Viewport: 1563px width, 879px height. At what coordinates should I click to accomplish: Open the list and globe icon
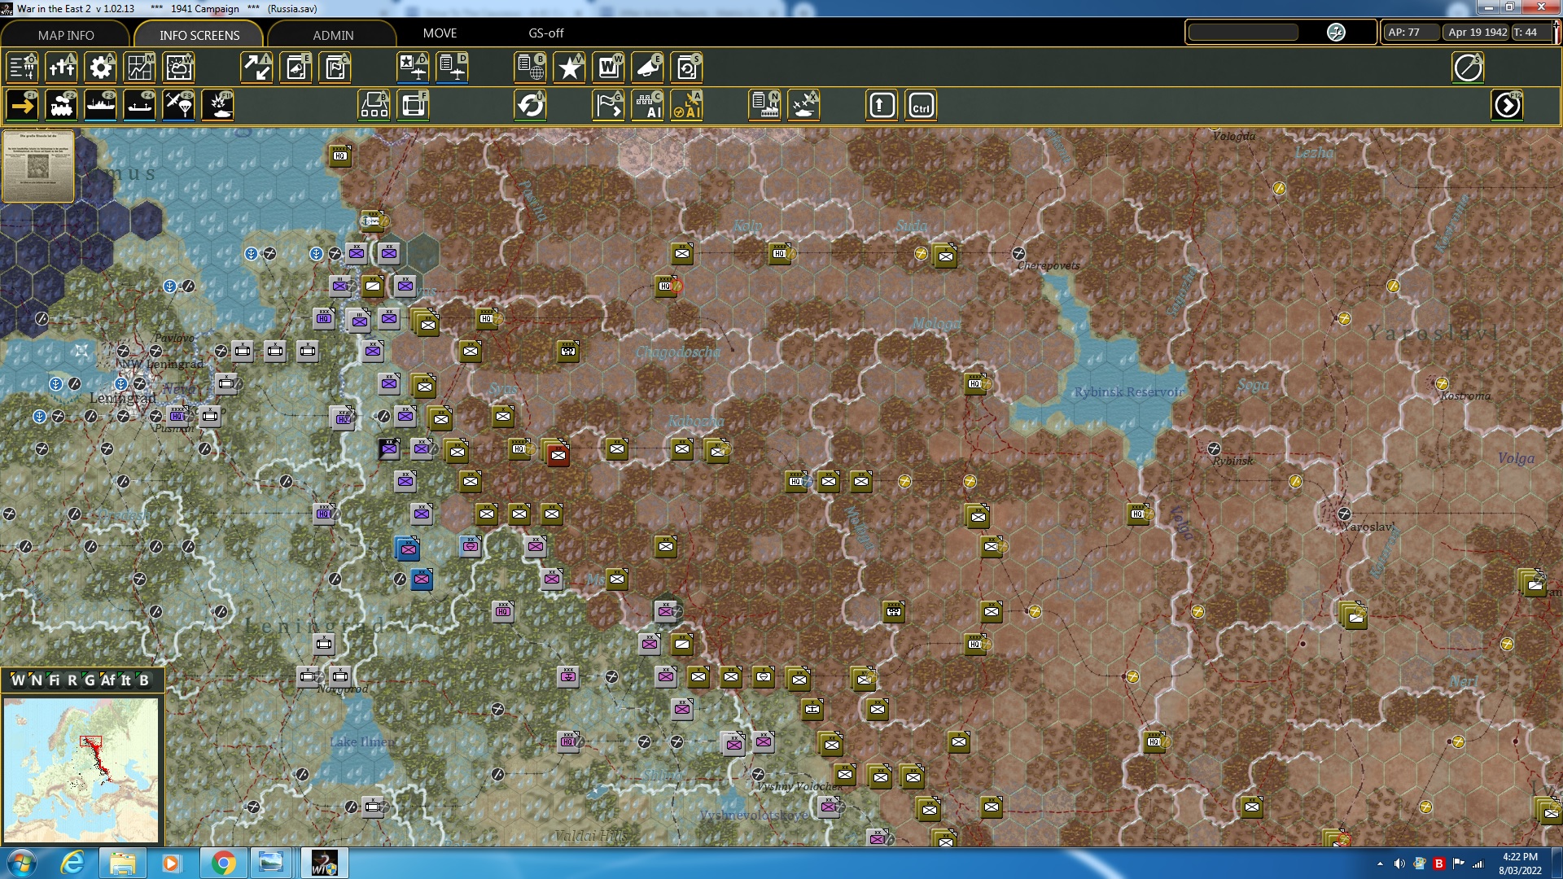530,68
